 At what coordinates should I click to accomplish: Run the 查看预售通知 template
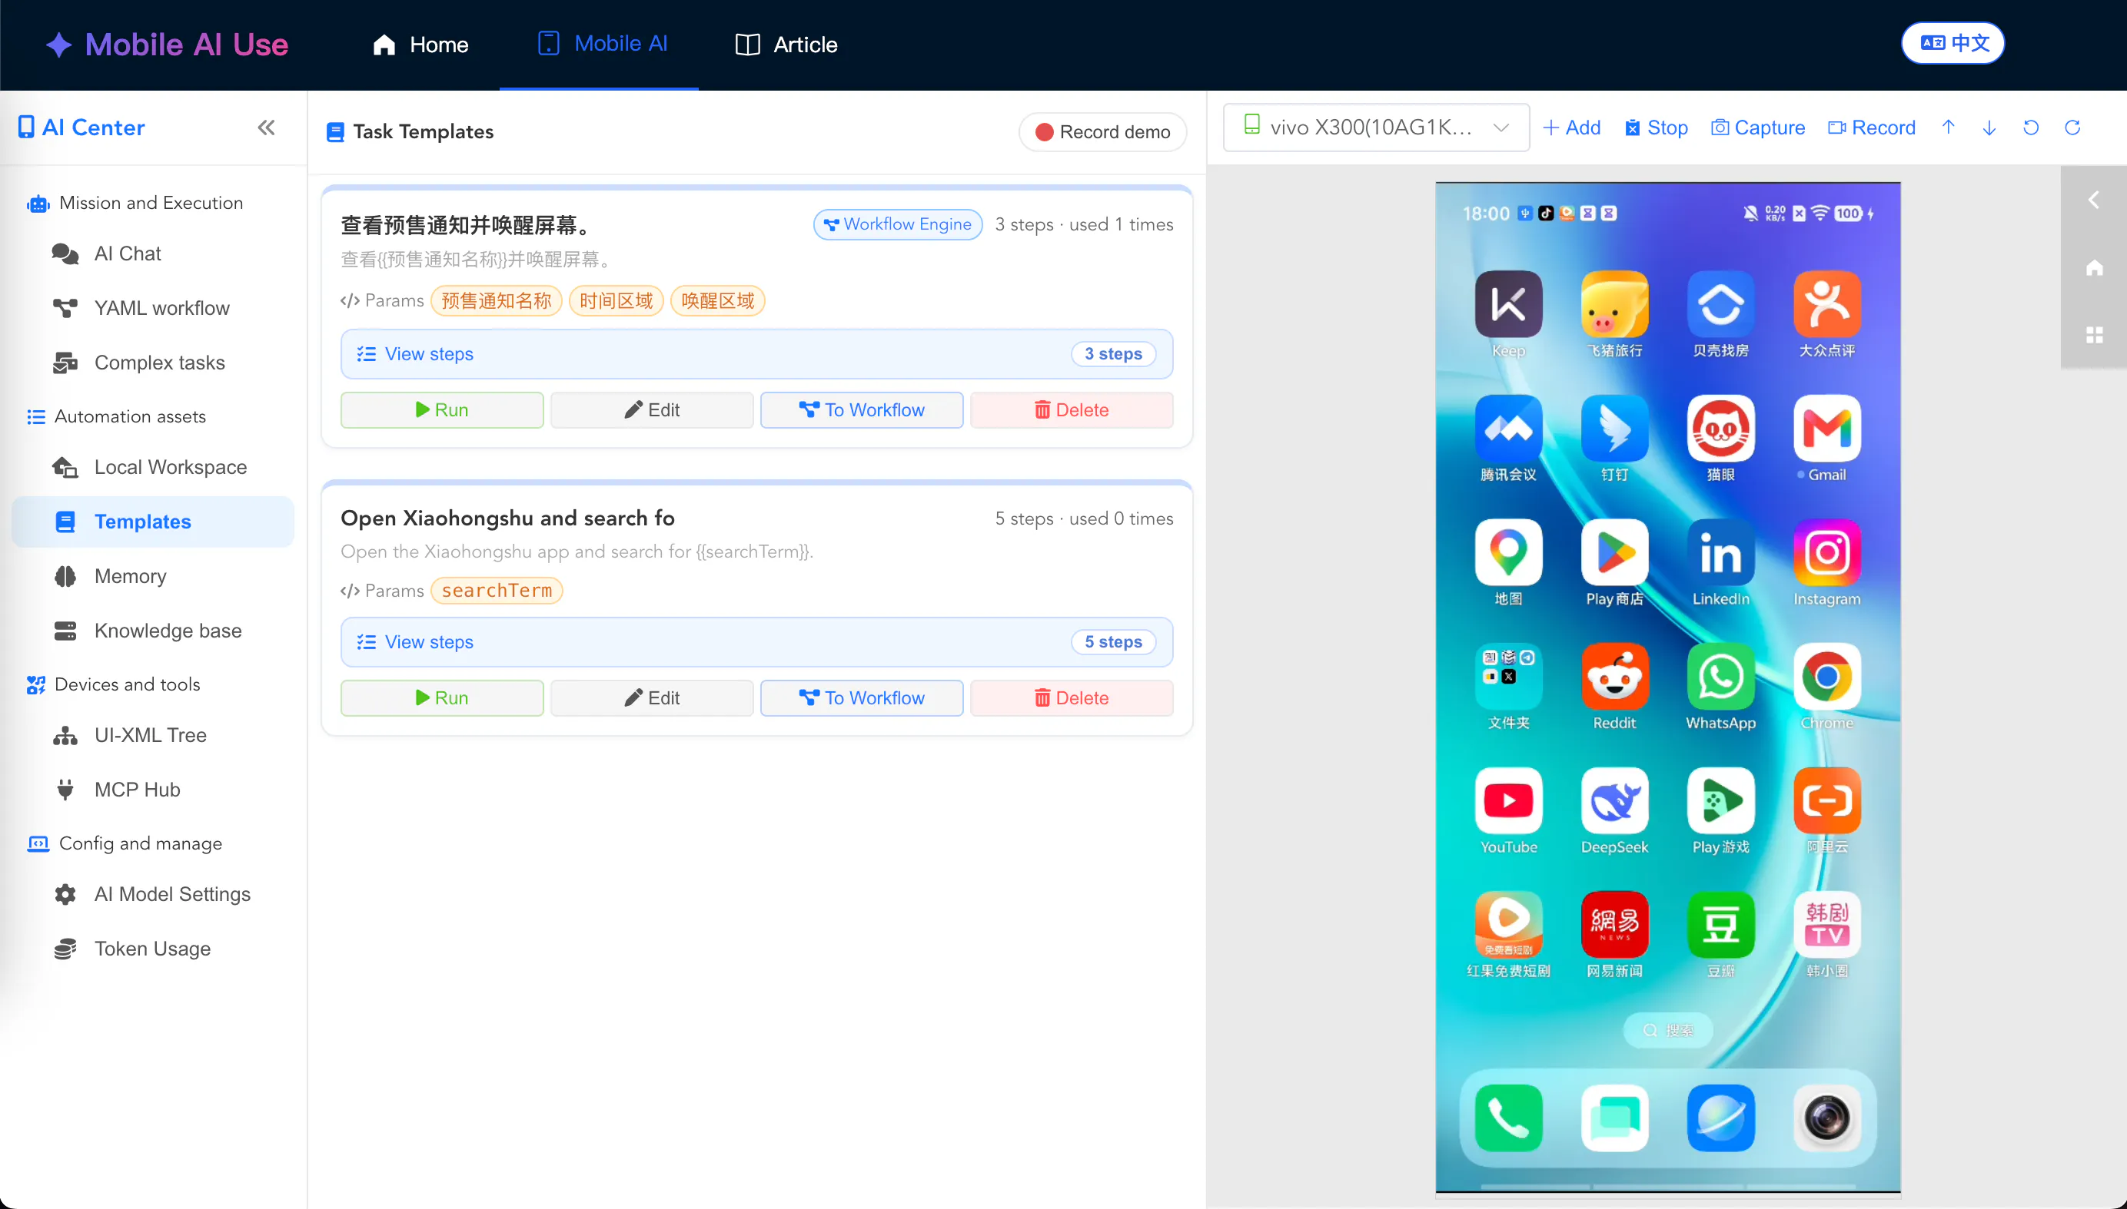coord(442,409)
